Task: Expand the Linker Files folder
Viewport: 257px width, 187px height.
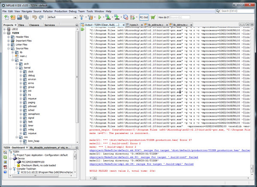Action: 9,44
